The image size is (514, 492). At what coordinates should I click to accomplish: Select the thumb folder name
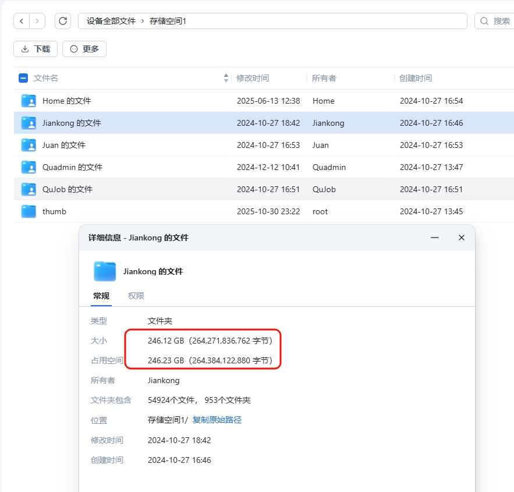coord(54,211)
